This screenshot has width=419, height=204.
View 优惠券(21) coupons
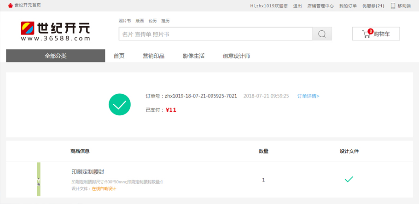(373, 6)
